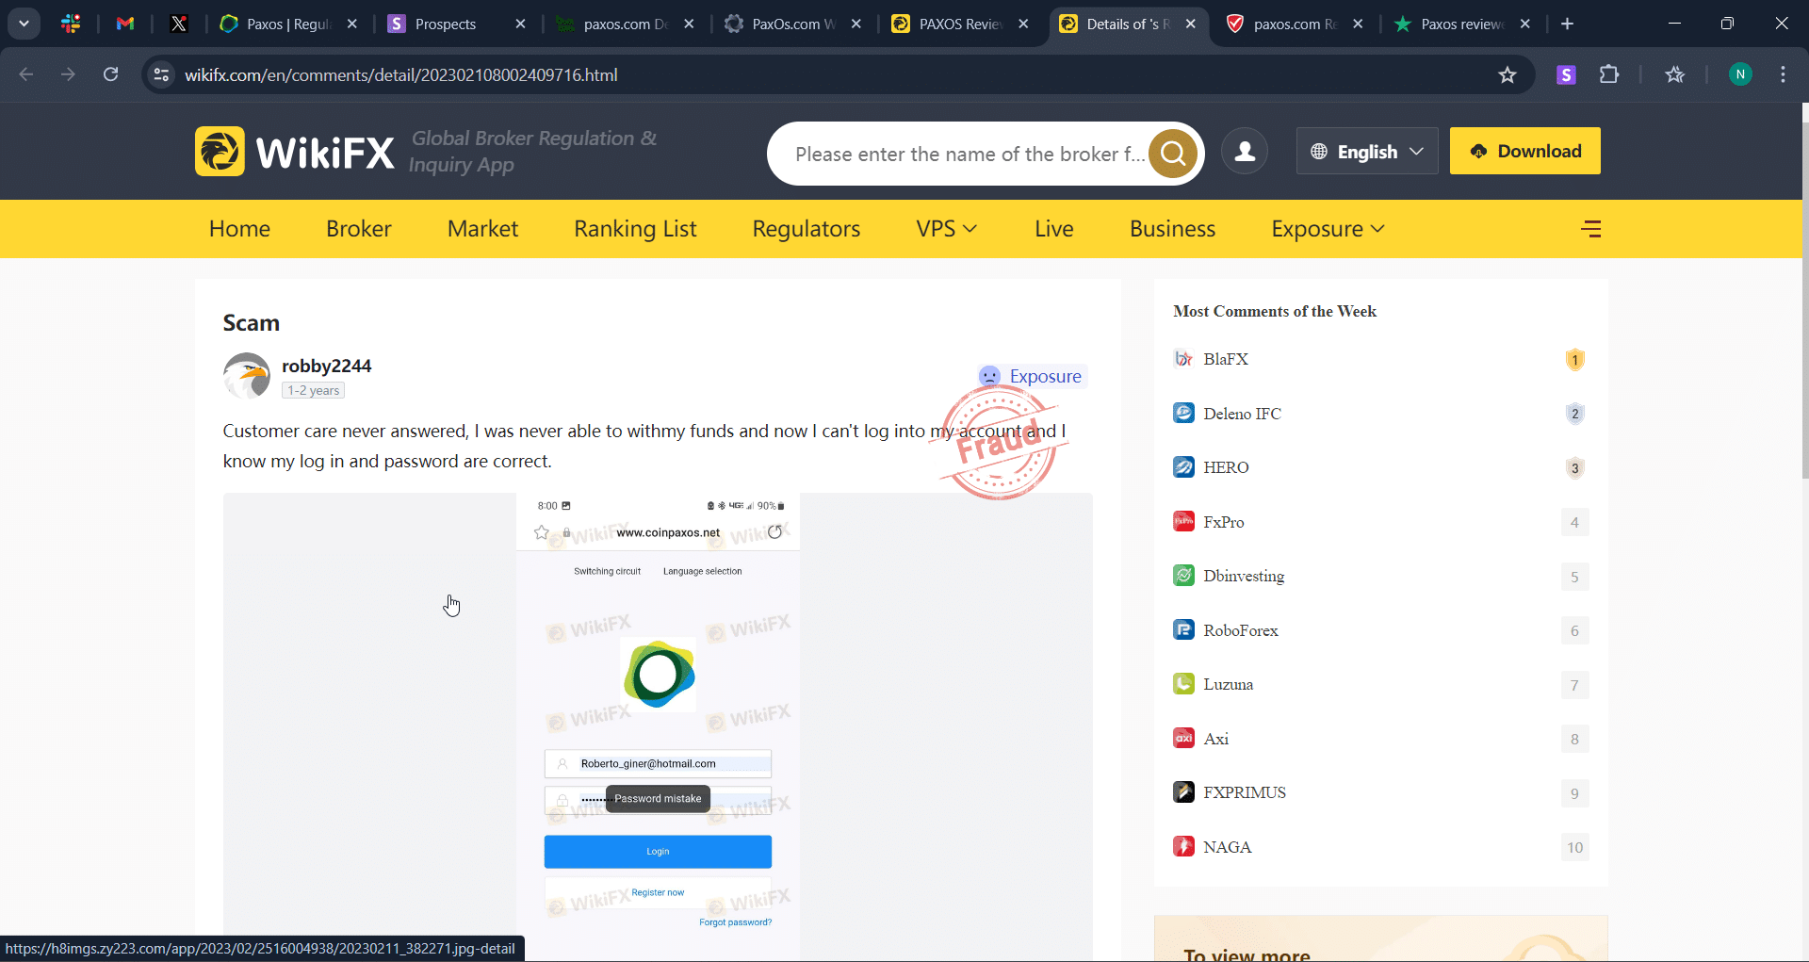Switch to the X pinned tab
Screen dimensions: 1809x962
(x=179, y=24)
